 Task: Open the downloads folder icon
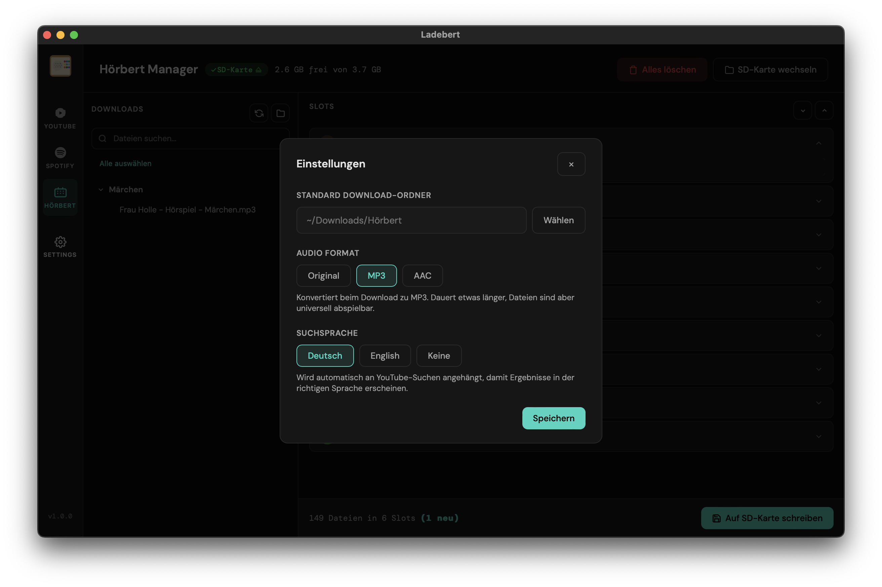click(280, 113)
